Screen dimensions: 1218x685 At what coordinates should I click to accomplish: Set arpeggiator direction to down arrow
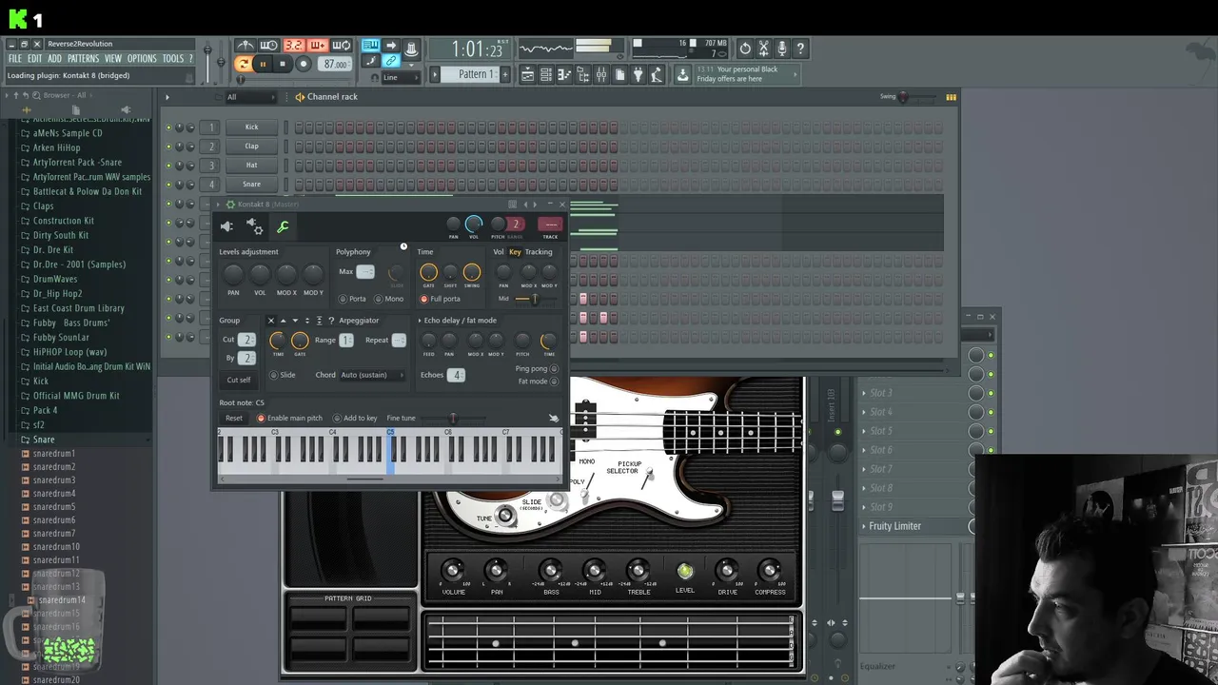pos(295,321)
